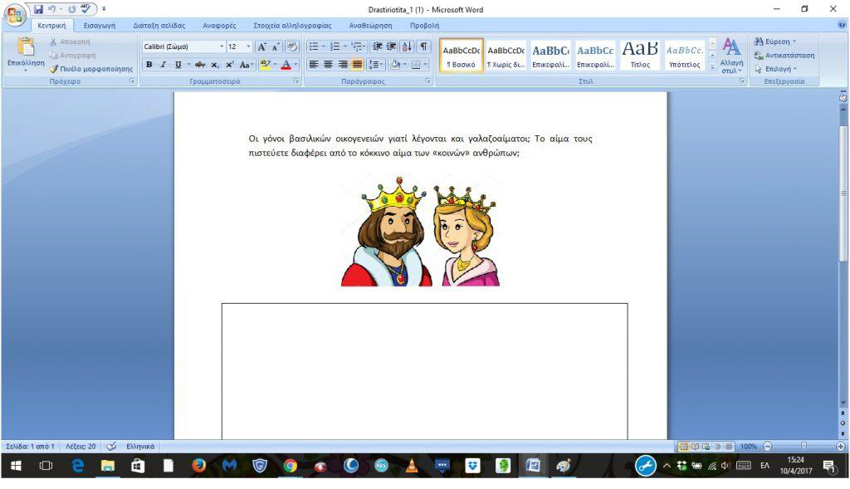The width and height of the screenshot is (850, 489).
Task: Toggle show paragraph marks (¶)
Action: tap(423, 46)
